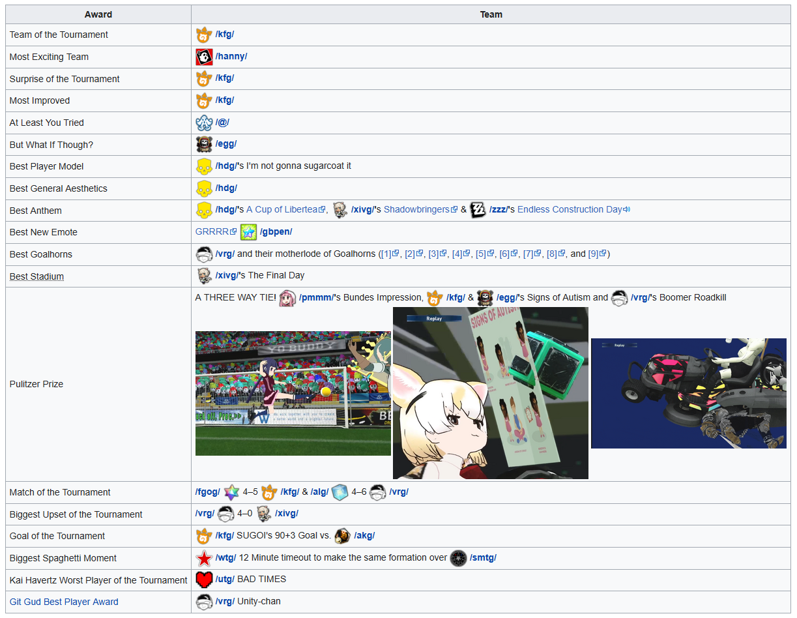797x618 pixels.
Task: Open goalhorn link [1]
Action: pyautogui.click(x=390, y=254)
